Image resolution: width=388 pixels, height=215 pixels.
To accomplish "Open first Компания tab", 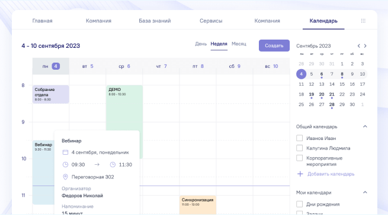I will (98, 21).
